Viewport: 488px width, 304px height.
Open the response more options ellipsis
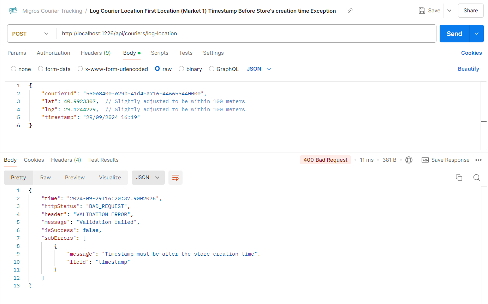pos(478,160)
